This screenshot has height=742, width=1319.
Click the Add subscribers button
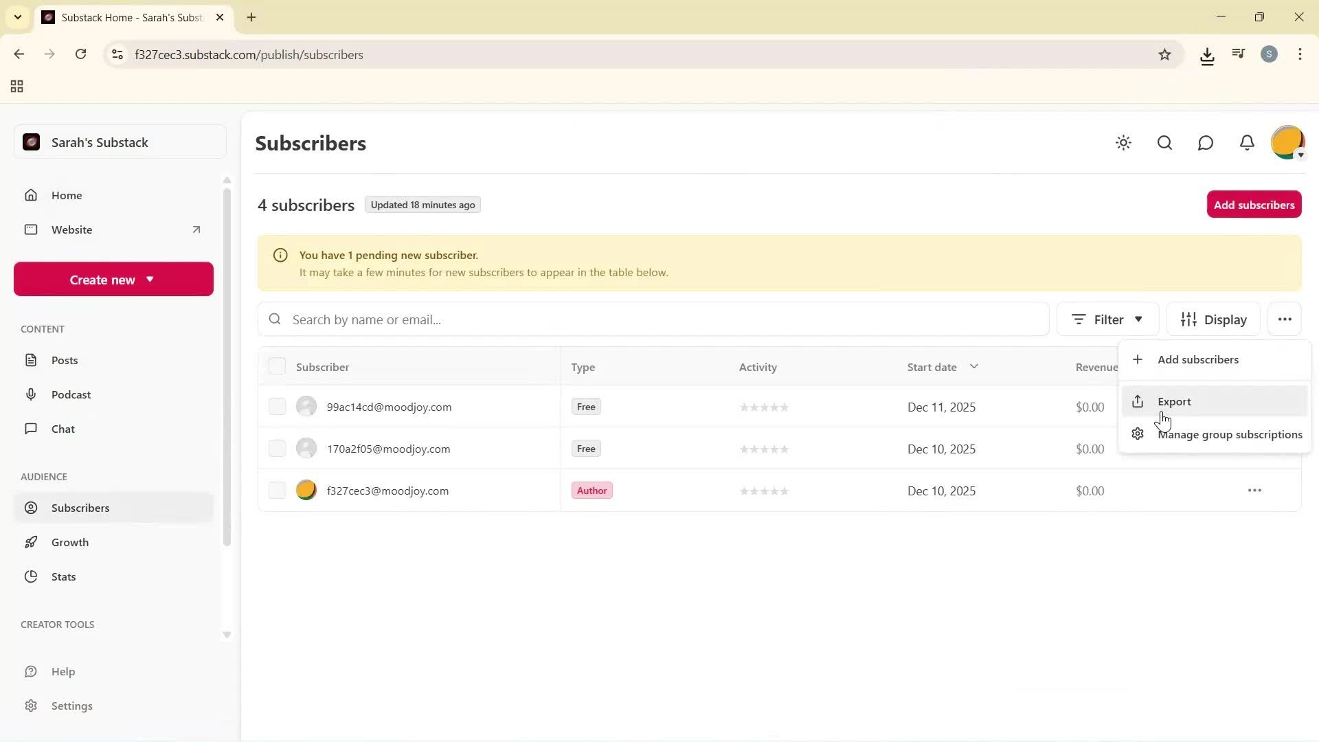pos(1254,204)
